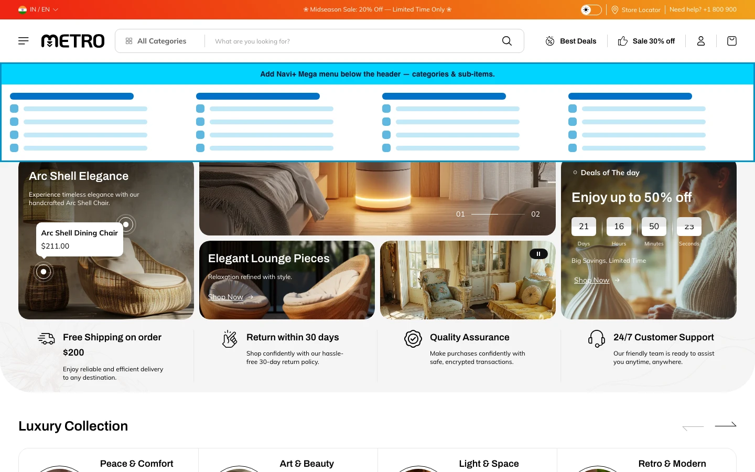The height and width of the screenshot is (472, 755).
Task: Open the Retro & Modern category
Action: point(672,464)
